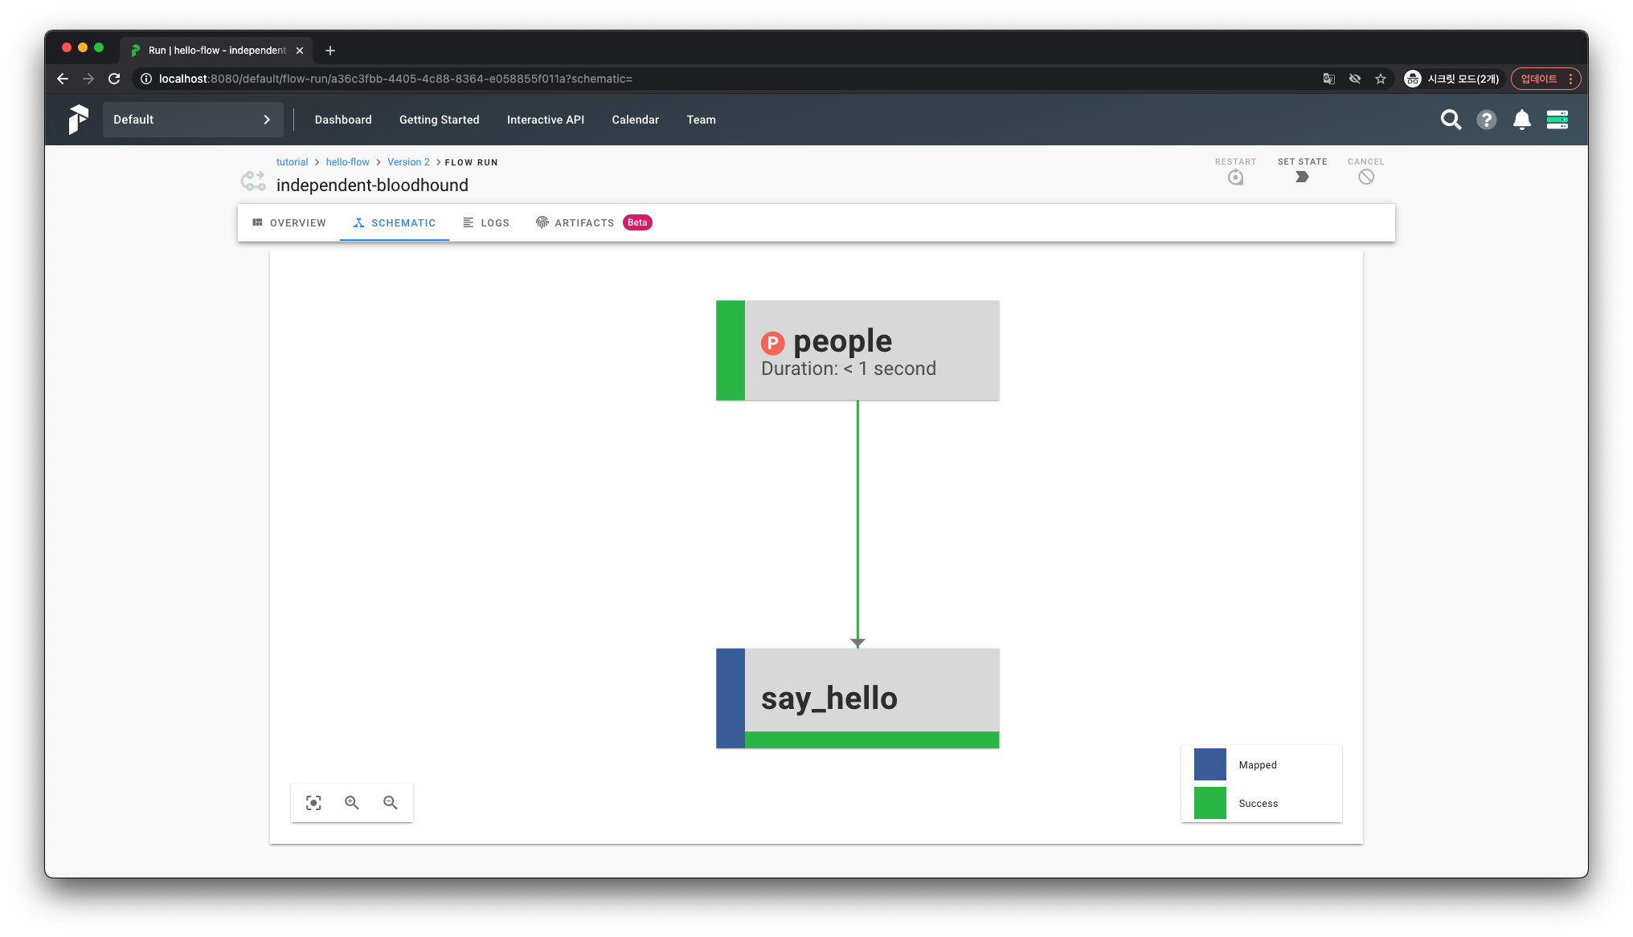Screen dimensions: 1633x937
Task: Click the Restart flow run icon
Action: tap(1235, 177)
